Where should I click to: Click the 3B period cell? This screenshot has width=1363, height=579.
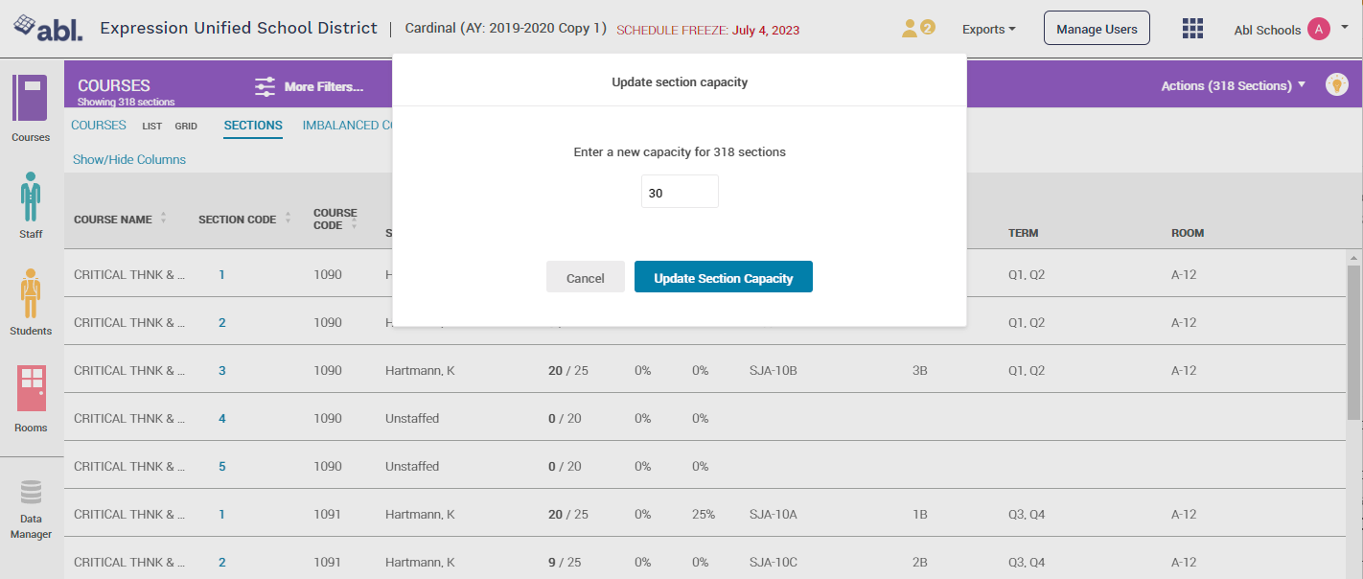(x=920, y=370)
